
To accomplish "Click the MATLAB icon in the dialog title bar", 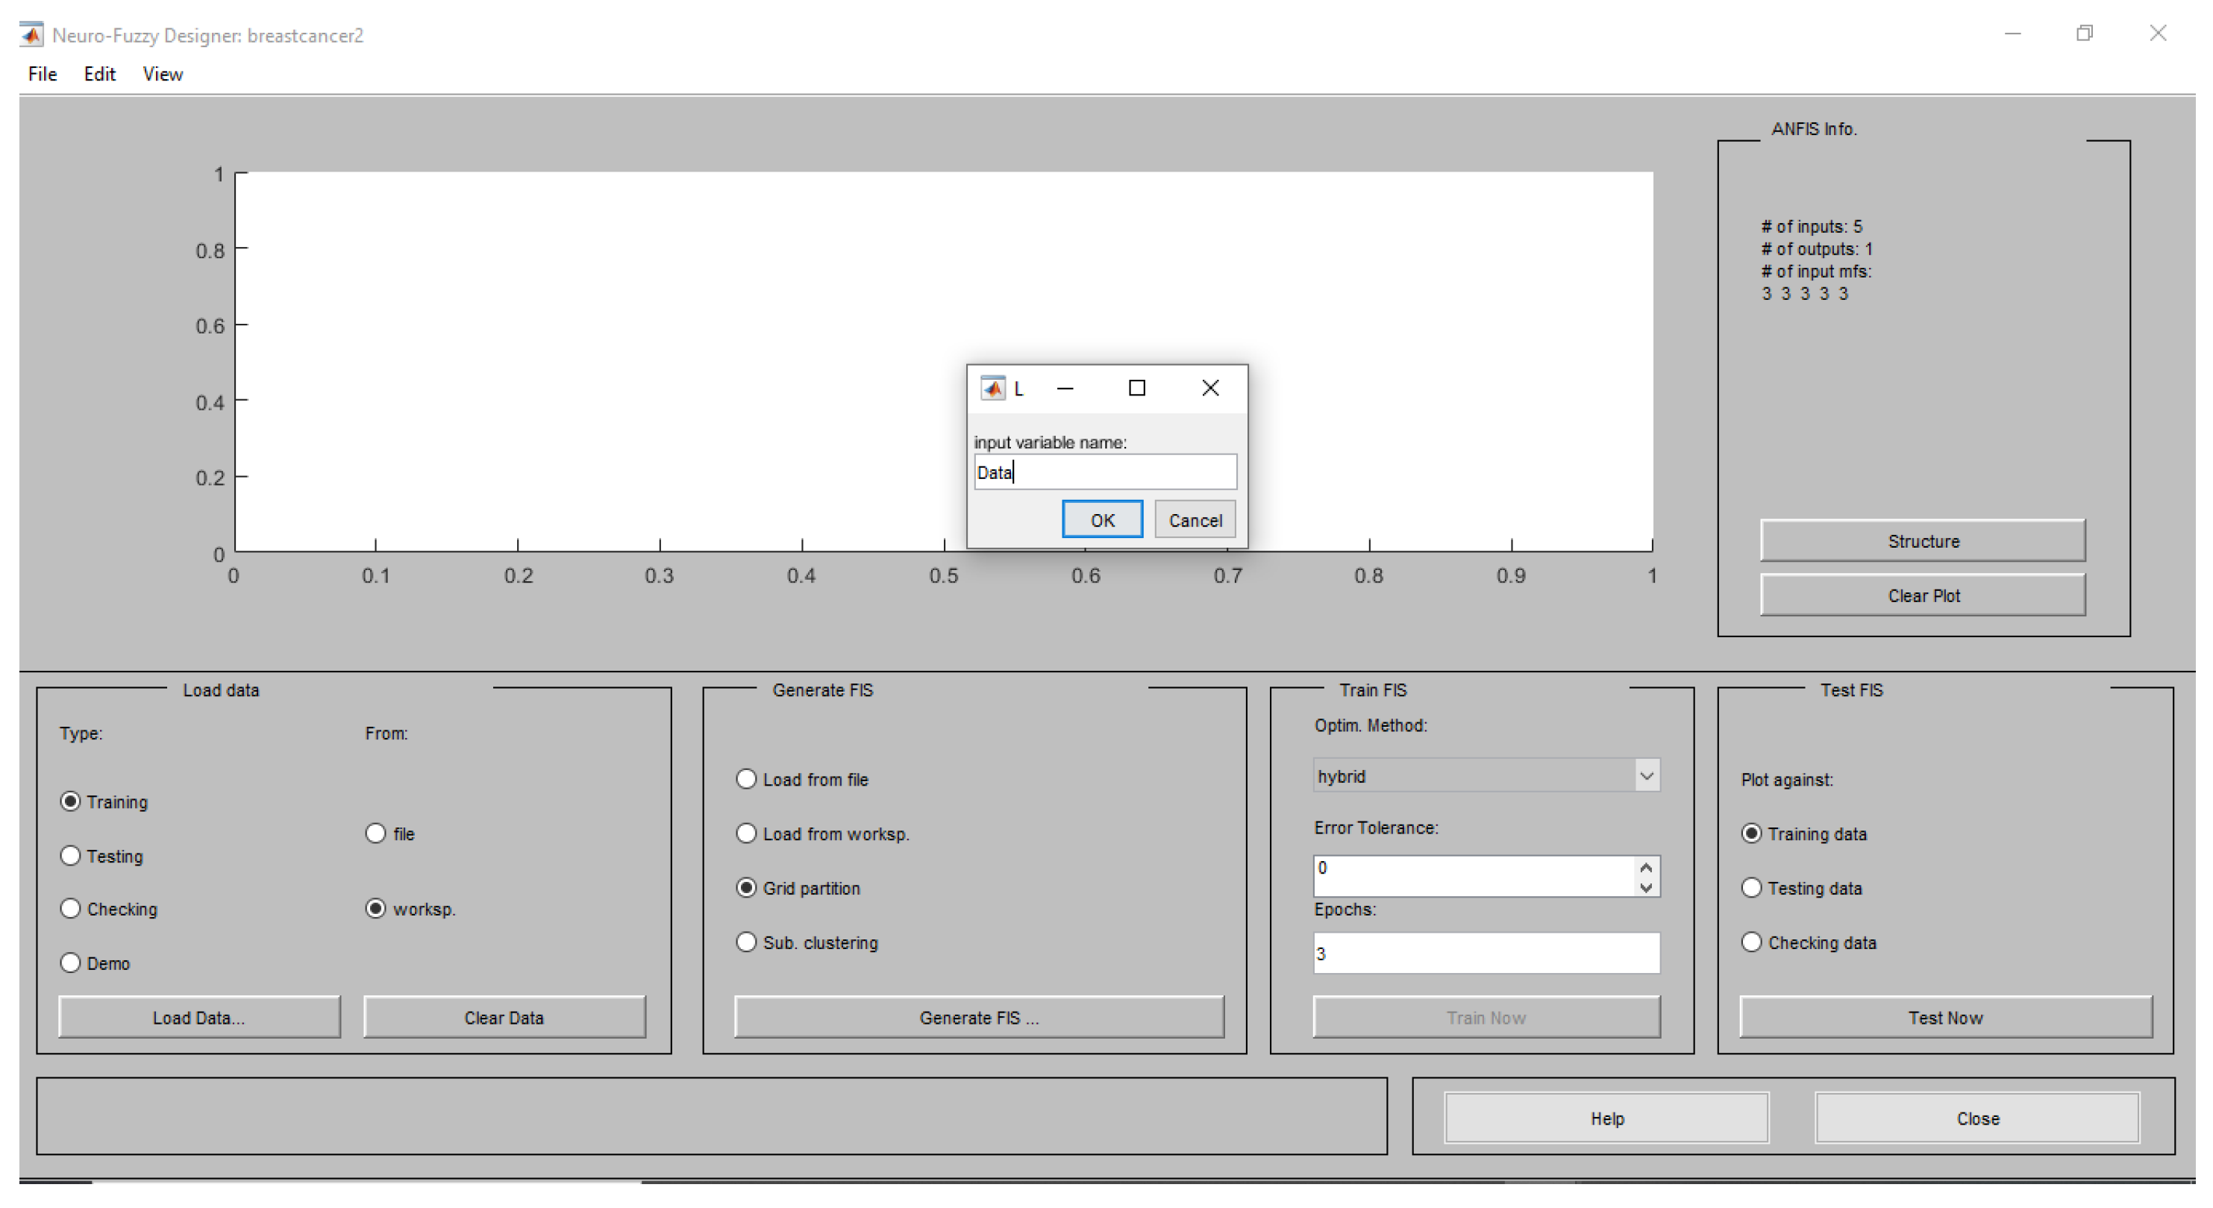I will 992,388.
